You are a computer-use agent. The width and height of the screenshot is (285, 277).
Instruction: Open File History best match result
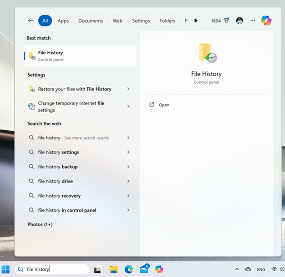pos(80,56)
